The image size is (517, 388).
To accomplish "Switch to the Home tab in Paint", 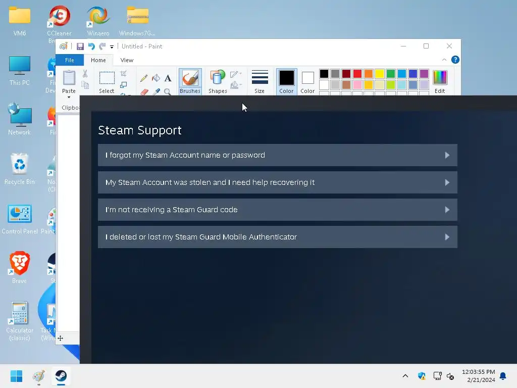I will (x=98, y=60).
